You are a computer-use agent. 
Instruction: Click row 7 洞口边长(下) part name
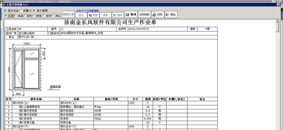[36, 127]
